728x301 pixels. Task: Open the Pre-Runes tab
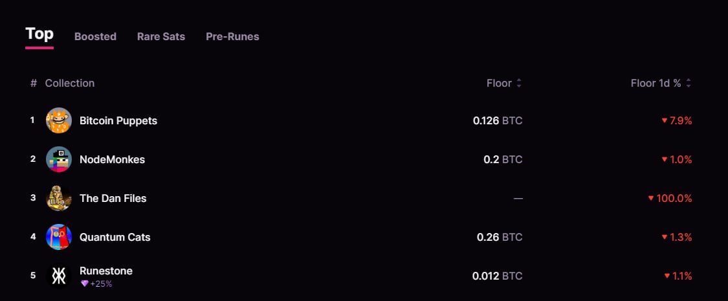[x=232, y=37]
